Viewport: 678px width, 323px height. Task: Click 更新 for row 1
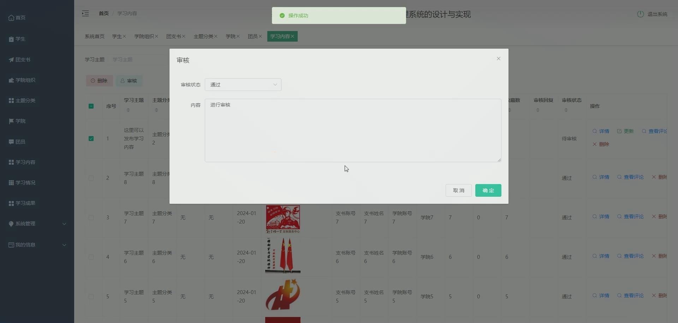(625, 131)
